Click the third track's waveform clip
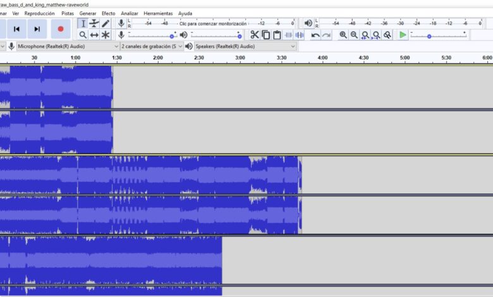493x297 pixels. point(111,266)
